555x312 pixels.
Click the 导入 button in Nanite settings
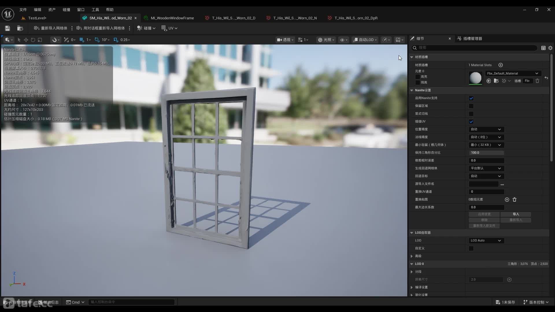(516, 214)
